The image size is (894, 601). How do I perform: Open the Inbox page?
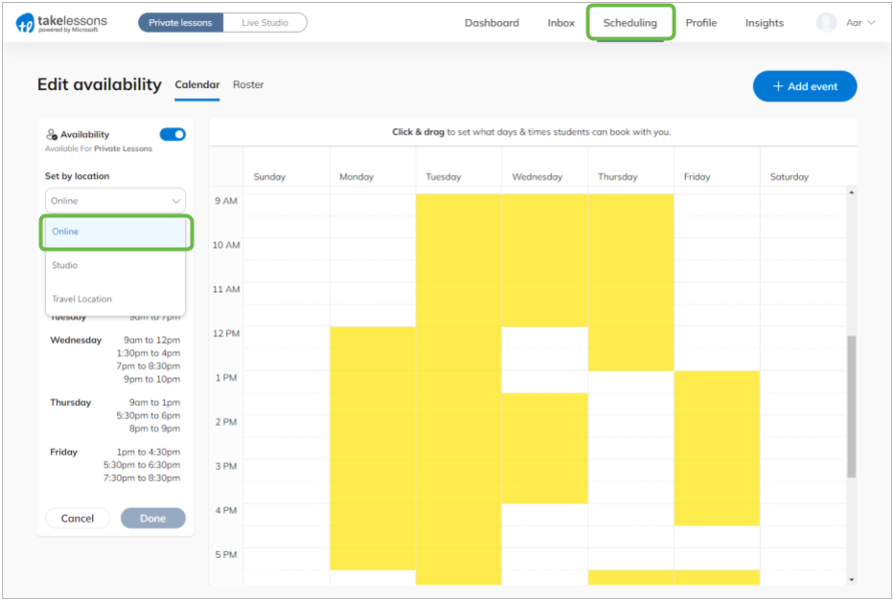click(x=562, y=23)
